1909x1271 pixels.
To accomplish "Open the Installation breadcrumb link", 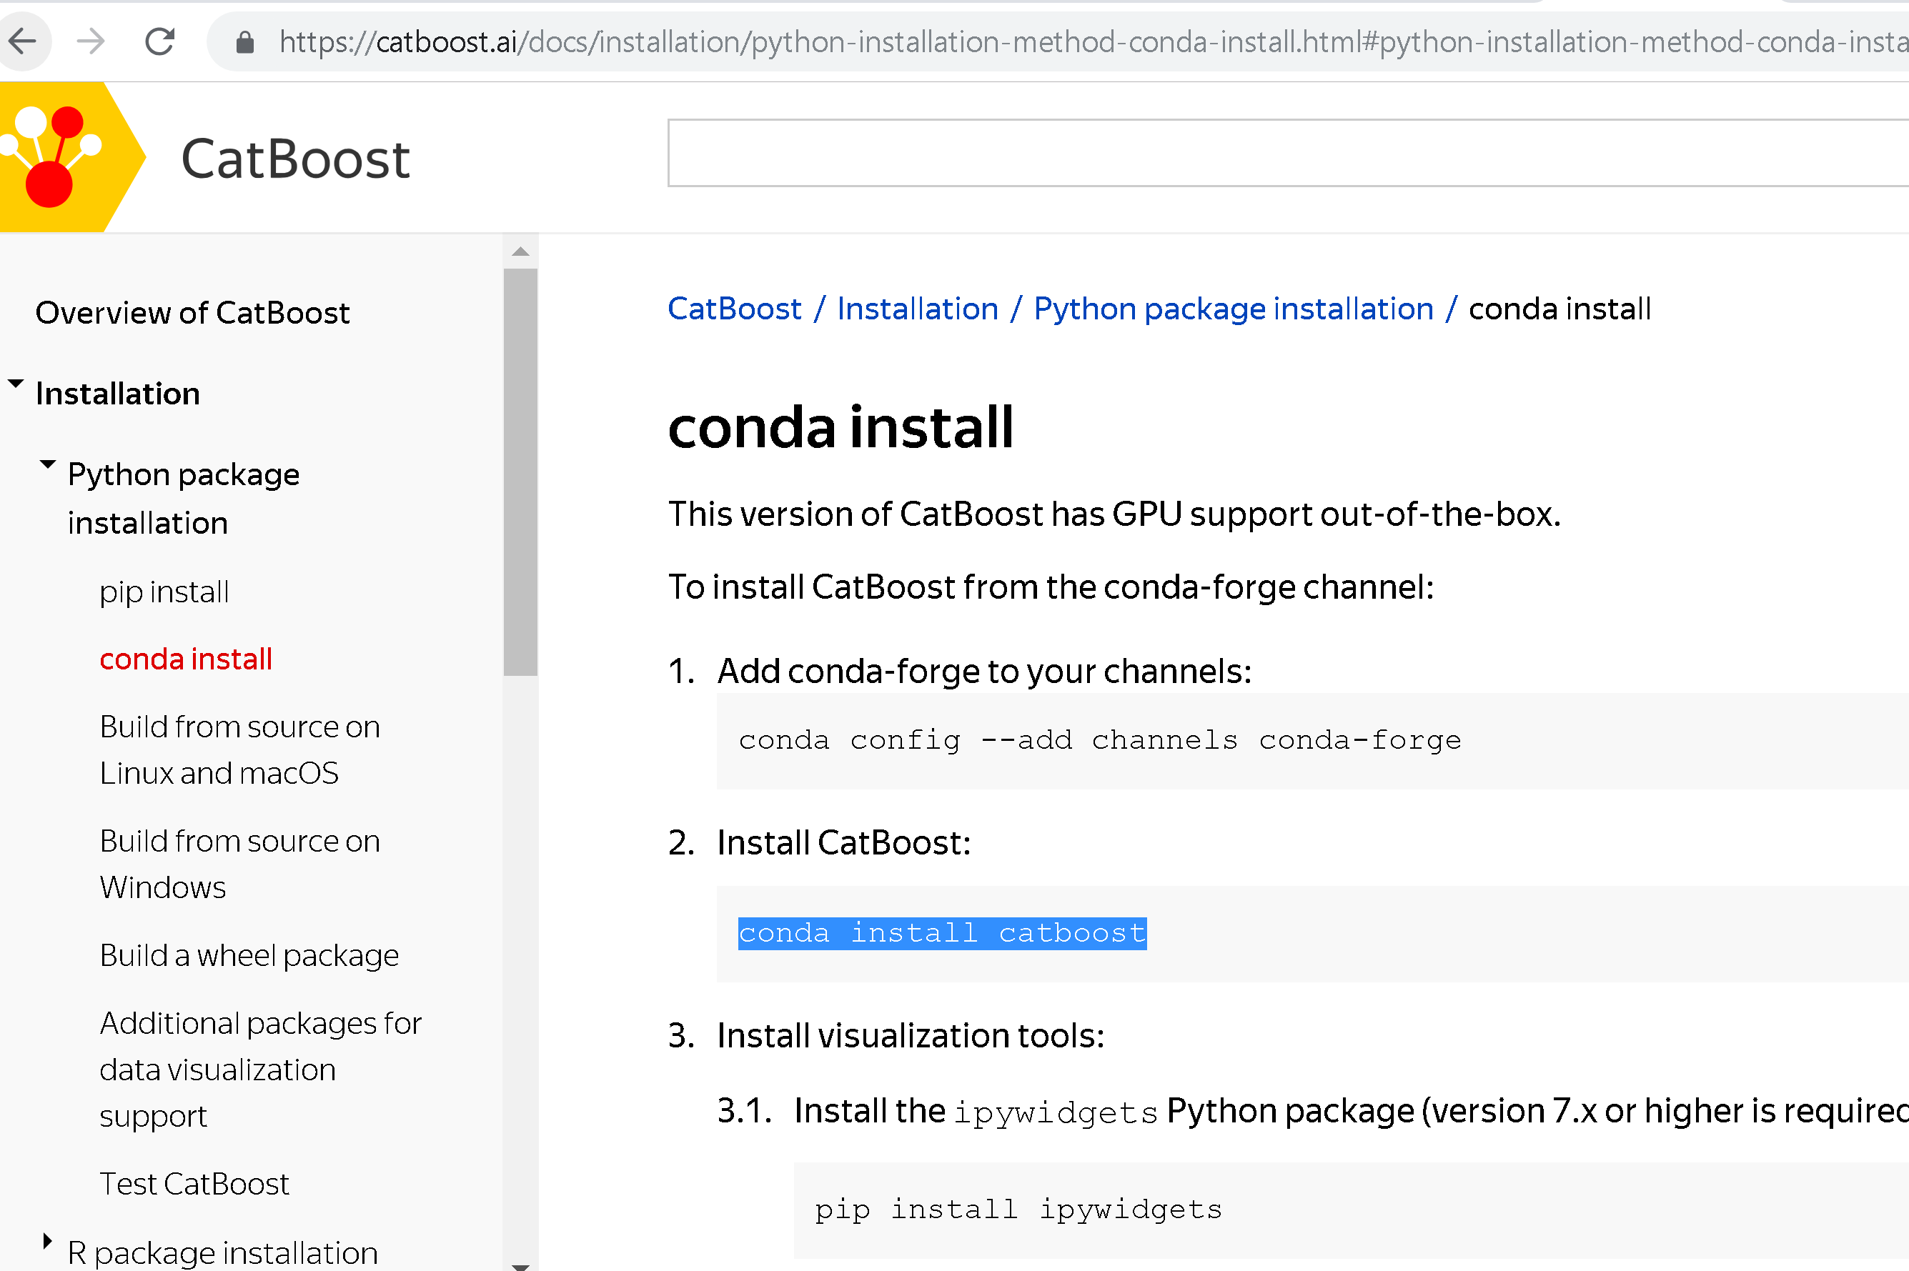I will [917, 308].
